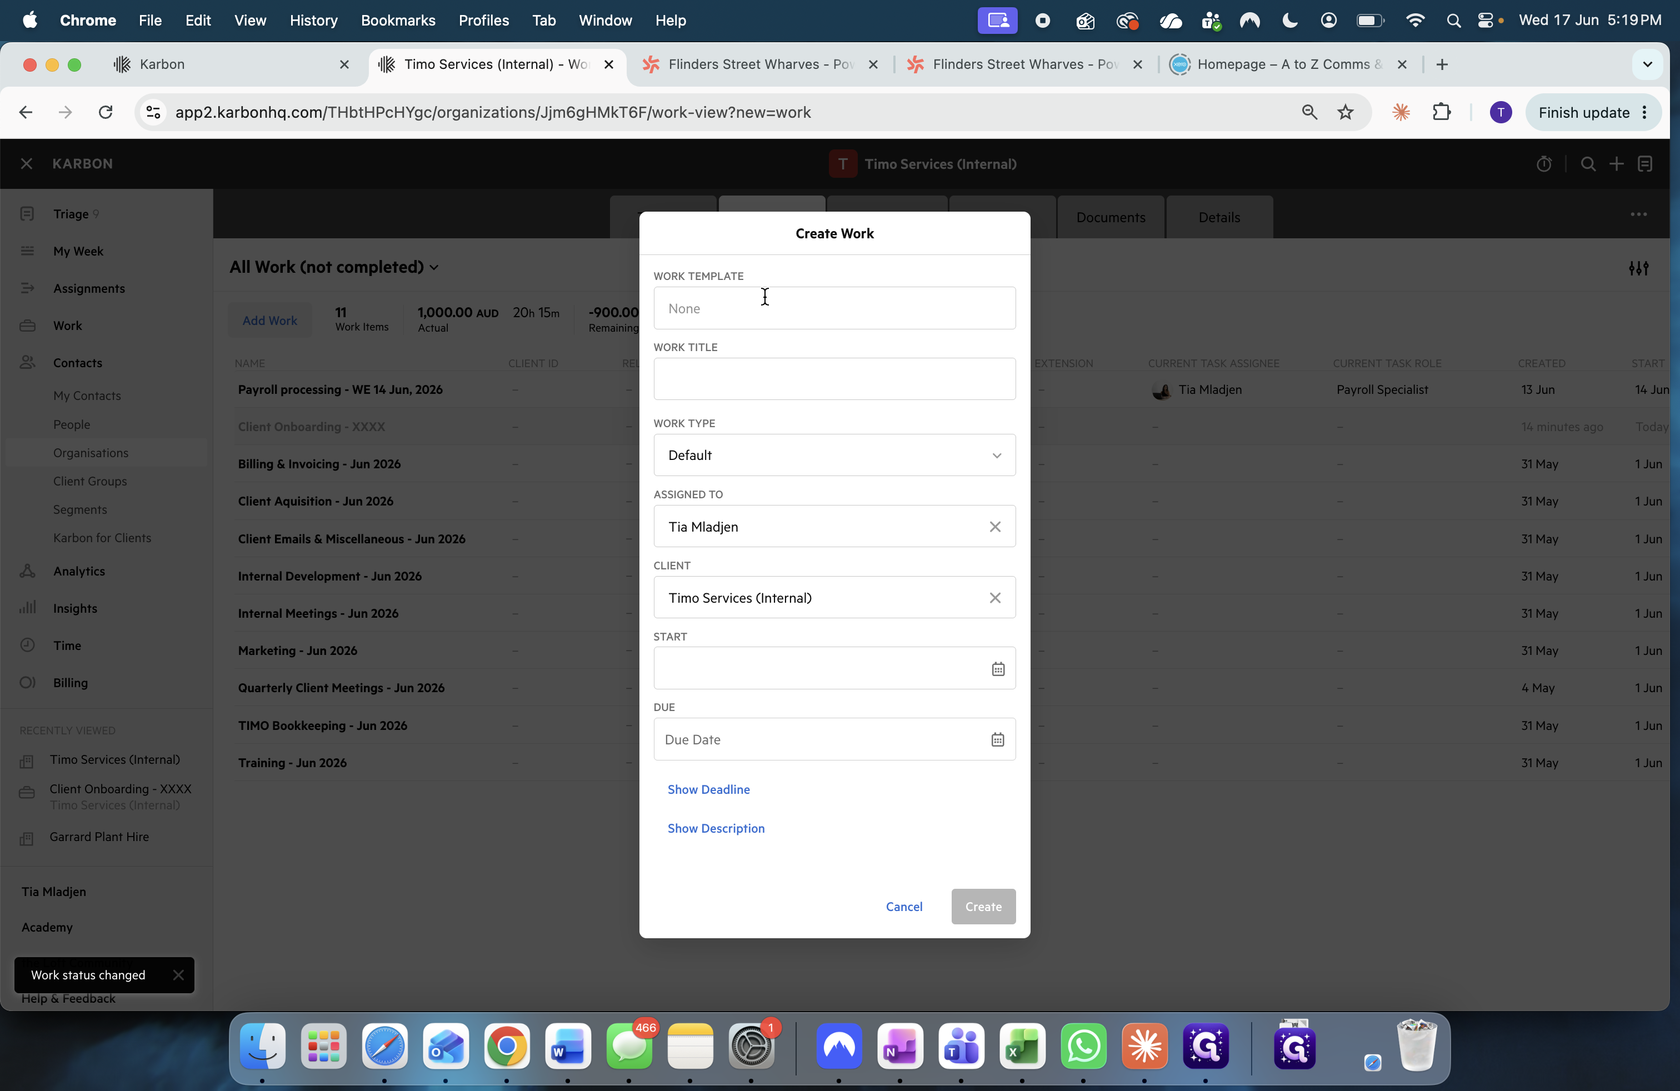
Task: Click the Show Deadline link
Action: (709, 789)
